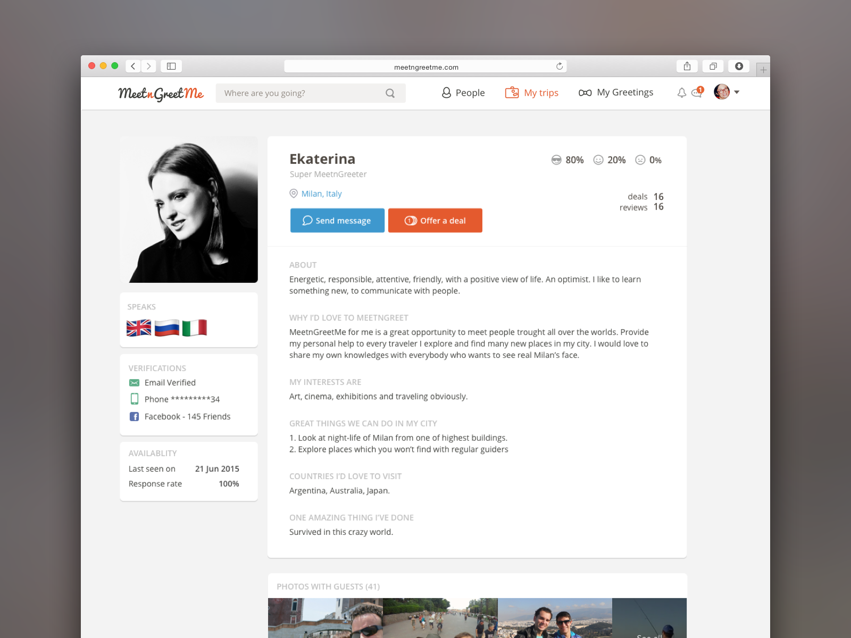Open messages chat icon with badge
Viewport: 851px width, 638px height.
click(697, 92)
